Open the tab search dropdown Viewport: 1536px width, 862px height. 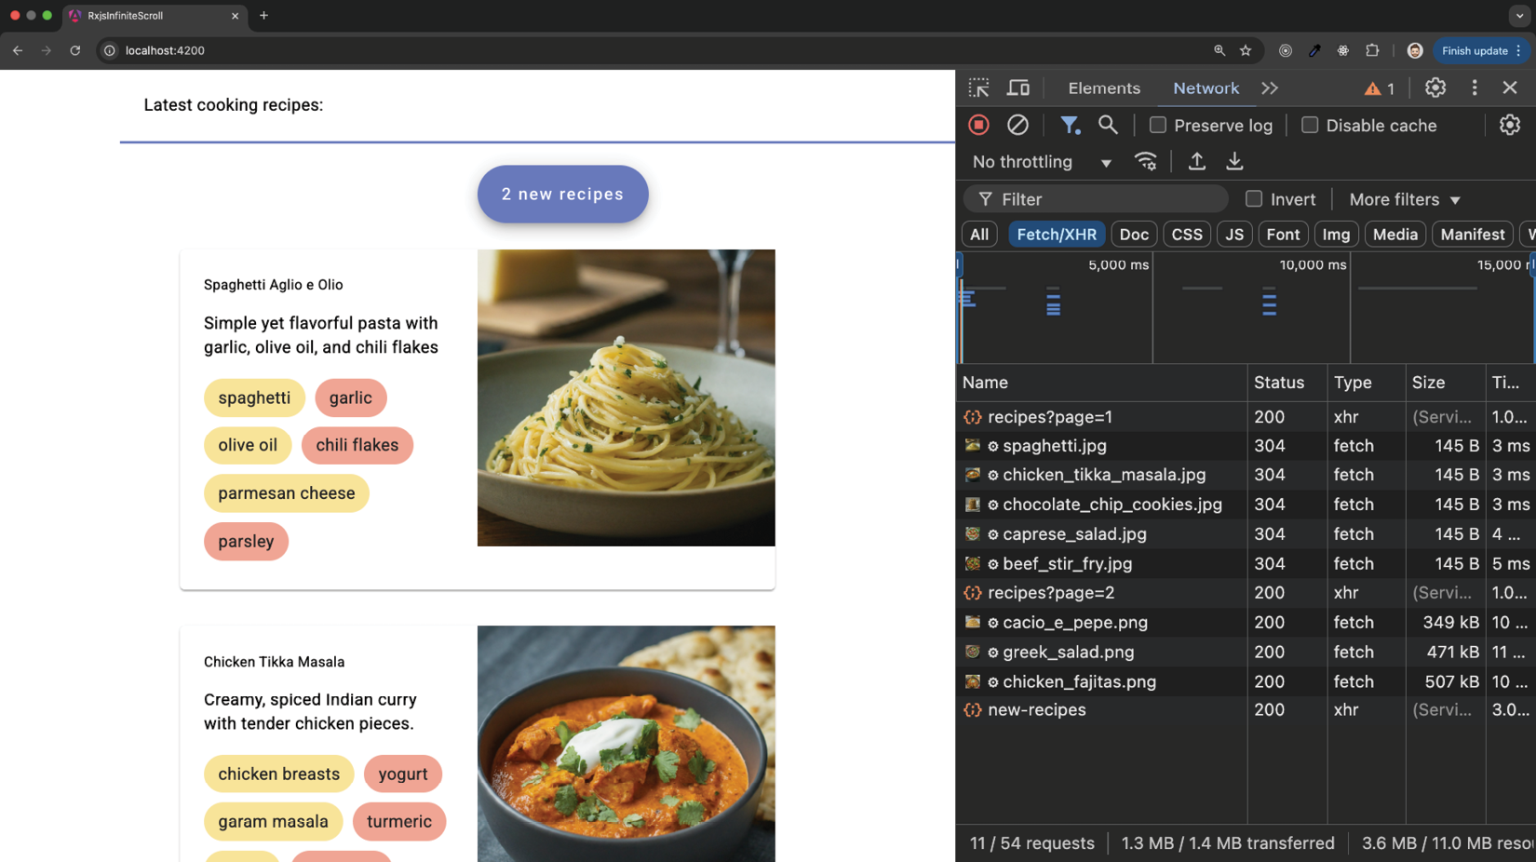(x=1519, y=16)
